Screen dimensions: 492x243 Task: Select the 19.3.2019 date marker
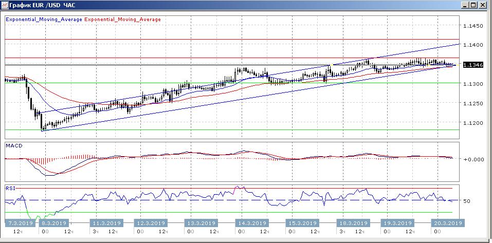click(x=397, y=223)
